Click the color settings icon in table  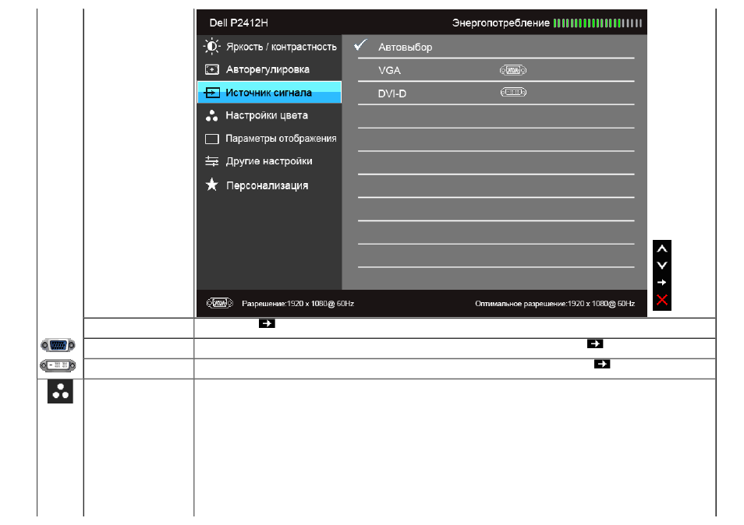60,391
